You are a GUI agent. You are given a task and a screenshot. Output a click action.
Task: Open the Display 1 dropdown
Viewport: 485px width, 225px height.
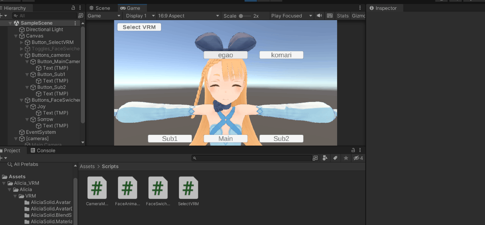(139, 16)
